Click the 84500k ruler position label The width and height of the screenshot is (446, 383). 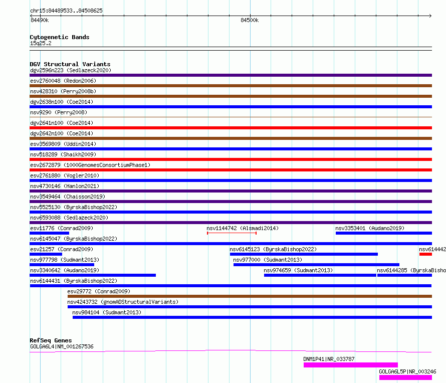(x=250, y=20)
